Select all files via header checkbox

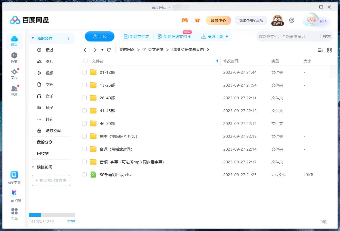pyautogui.click(x=85, y=61)
